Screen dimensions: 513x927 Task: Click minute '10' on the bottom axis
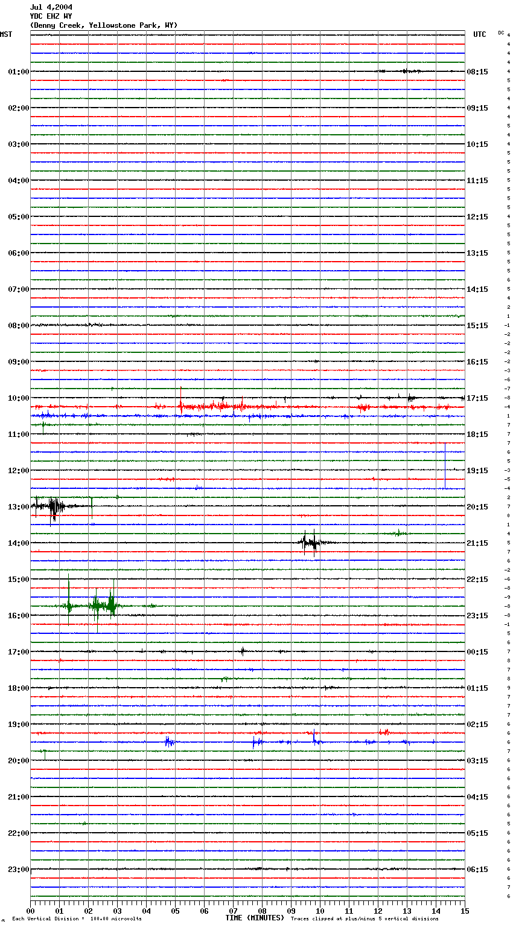(x=320, y=911)
